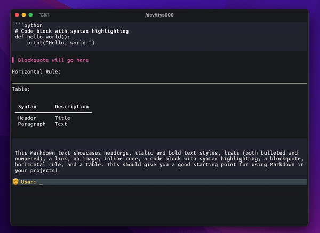Click the Title cell in the table
This screenshot has height=233, width=320.
pyautogui.click(x=62, y=118)
